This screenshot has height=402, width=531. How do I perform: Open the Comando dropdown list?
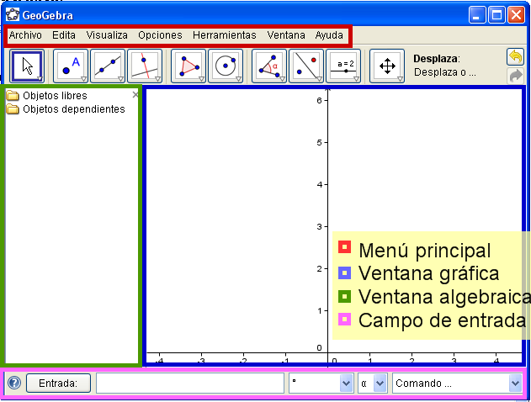[457, 383]
